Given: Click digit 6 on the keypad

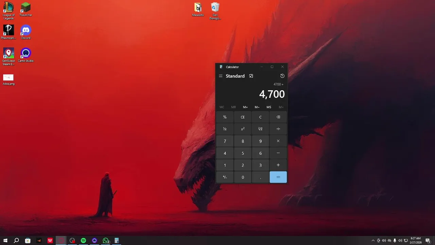Looking at the screenshot, I should [260, 153].
